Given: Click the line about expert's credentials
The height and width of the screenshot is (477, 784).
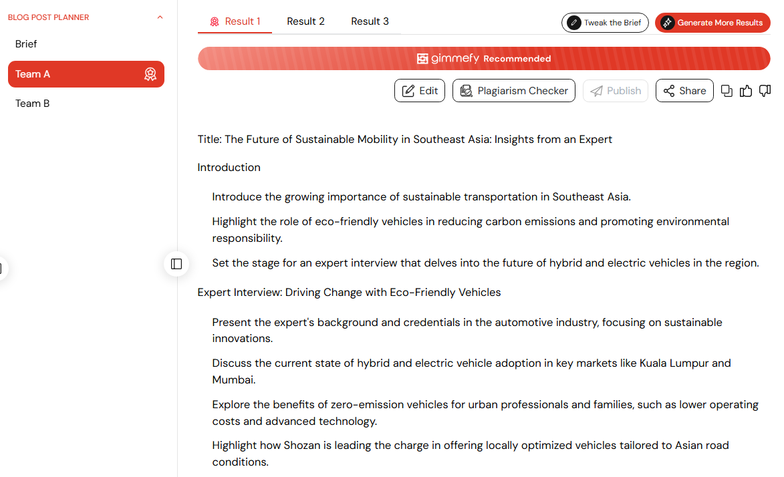Looking at the screenshot, I should click(x=467, y=330).
